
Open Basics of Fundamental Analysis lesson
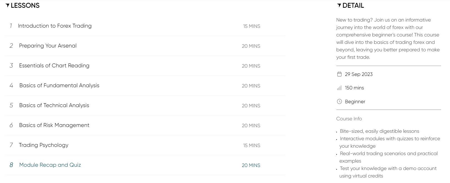(59, 86)
